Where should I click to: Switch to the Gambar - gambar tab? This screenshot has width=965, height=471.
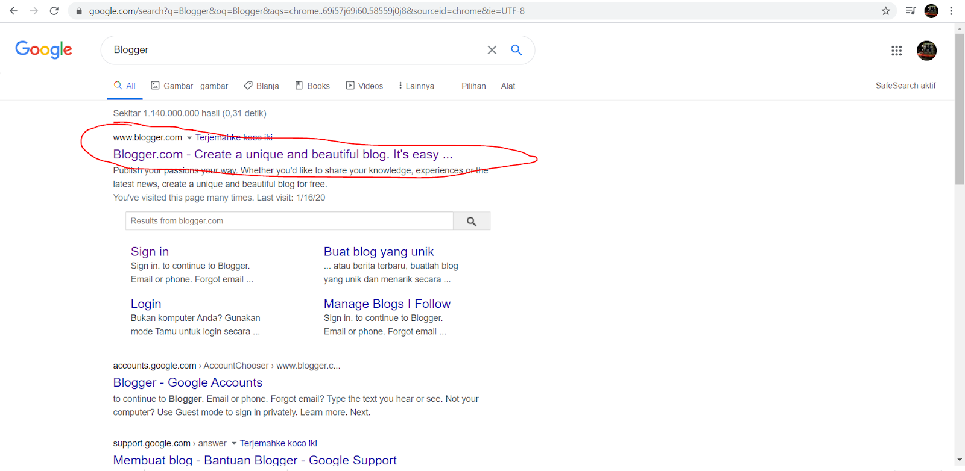pyautogui.click(x=189, y=86)
